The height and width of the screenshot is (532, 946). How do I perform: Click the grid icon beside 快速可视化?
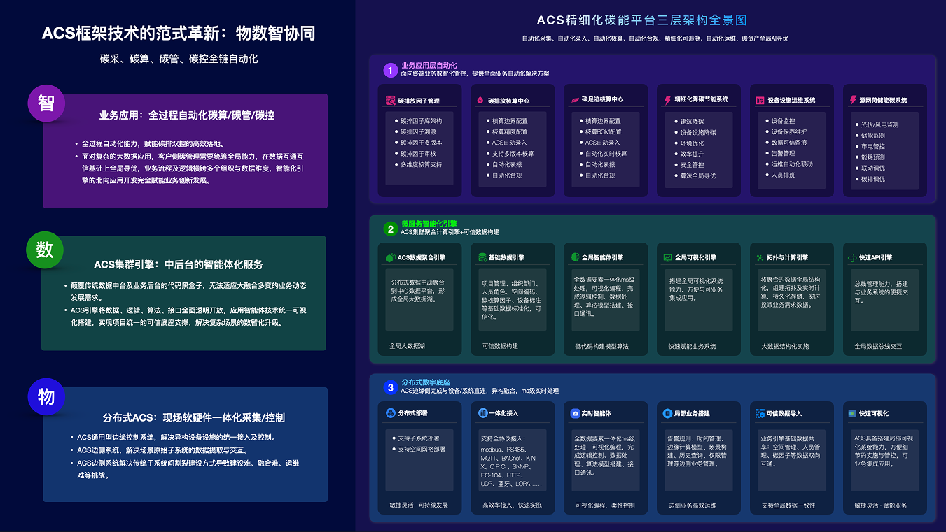pos(852,414)
